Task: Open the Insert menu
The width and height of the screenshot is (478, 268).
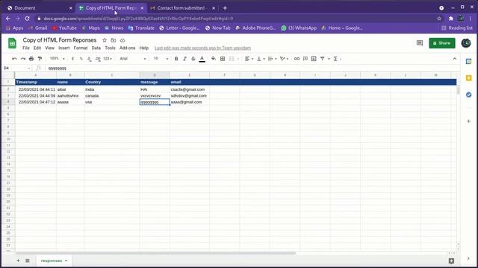Action: pyautogui.click(x=64, y=48)
